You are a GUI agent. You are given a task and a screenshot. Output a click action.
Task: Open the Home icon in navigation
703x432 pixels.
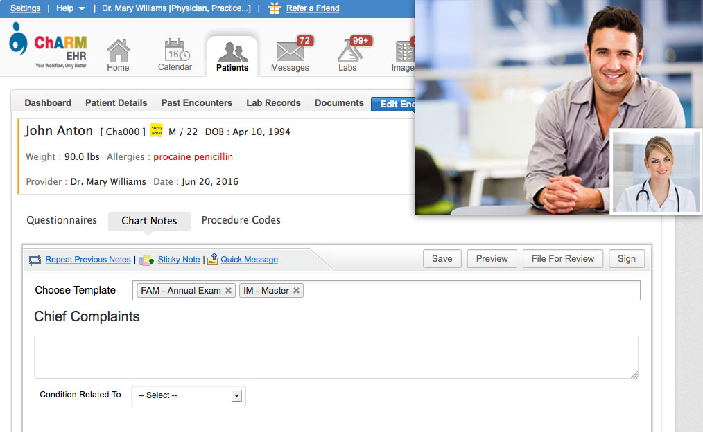[118, 52]
